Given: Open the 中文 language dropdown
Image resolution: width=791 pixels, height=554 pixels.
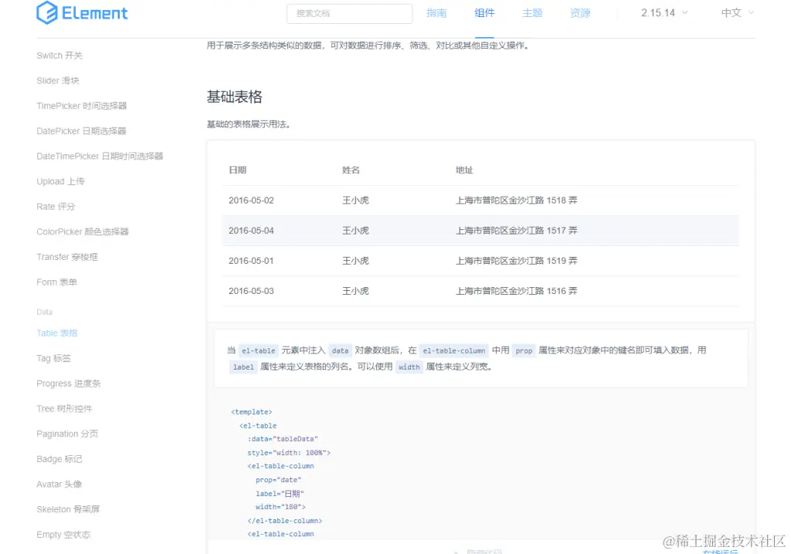Looking at the screenshot, I should (x=732, y=13).
